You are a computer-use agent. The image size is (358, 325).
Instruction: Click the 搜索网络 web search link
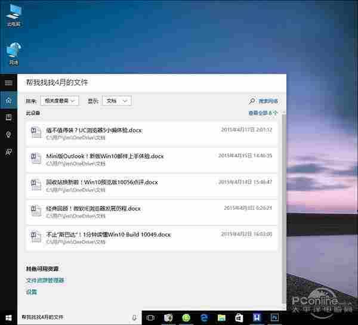coord(263,101)
